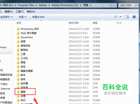Toggle the preview pane icon

point(127,17)
